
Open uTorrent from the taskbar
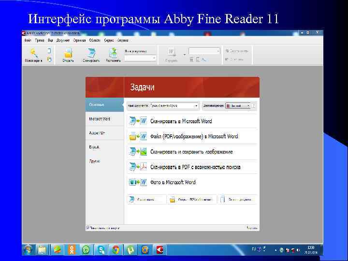[x=130, y=250]
